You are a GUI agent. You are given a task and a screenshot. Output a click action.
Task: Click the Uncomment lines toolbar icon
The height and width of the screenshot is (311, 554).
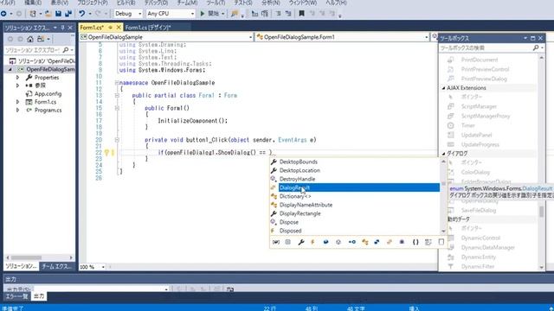[288, 14]
